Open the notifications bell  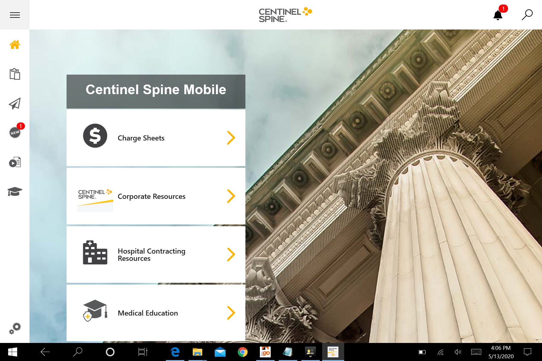point(498,15)
